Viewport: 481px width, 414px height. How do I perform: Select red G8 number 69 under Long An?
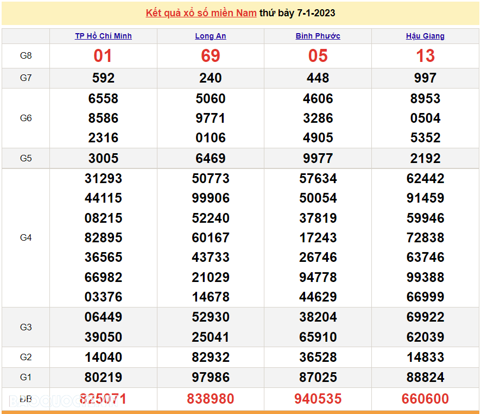click(x=211, y=56)
